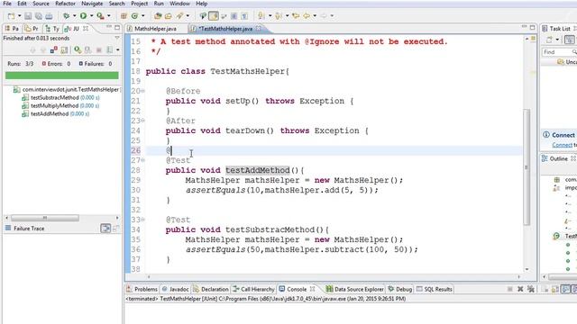Open the Run button dropdown arrow
Image resolution: width=577 pixels, height=324 pixels.
[92, 16]
